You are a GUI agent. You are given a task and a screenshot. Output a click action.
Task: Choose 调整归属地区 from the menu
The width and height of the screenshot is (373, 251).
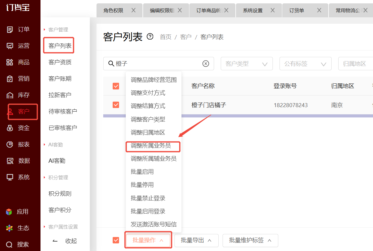coord(153,132)
